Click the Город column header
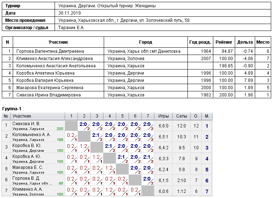Viewport: 273px width, 198px height. tap(146, 42)
